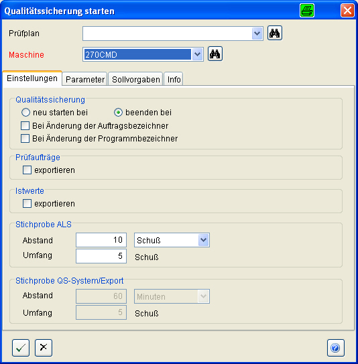Enable 'Bei Änderung der Auftragsbezeichner' checkbox
Screen dimensions: 358x364
[x=25, y=125]
